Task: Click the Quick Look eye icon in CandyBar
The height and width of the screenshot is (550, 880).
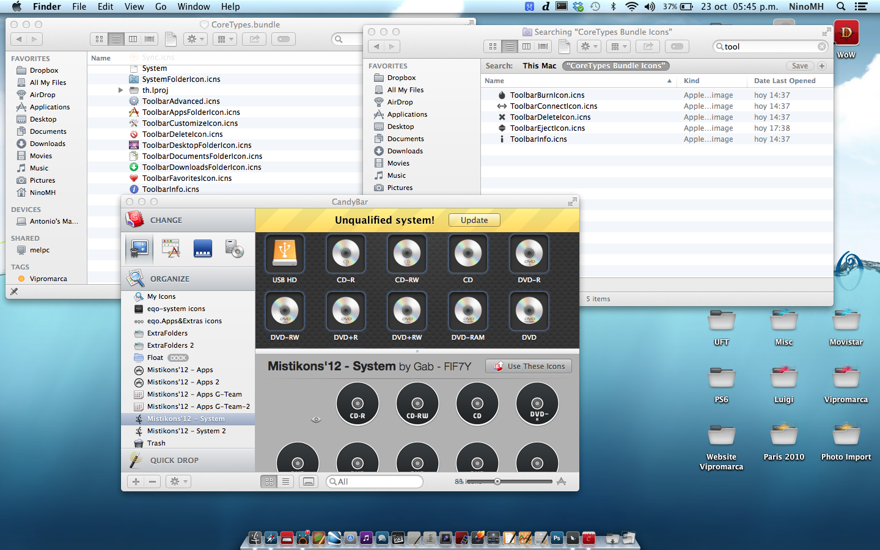Action: click(x=316, y=419)
